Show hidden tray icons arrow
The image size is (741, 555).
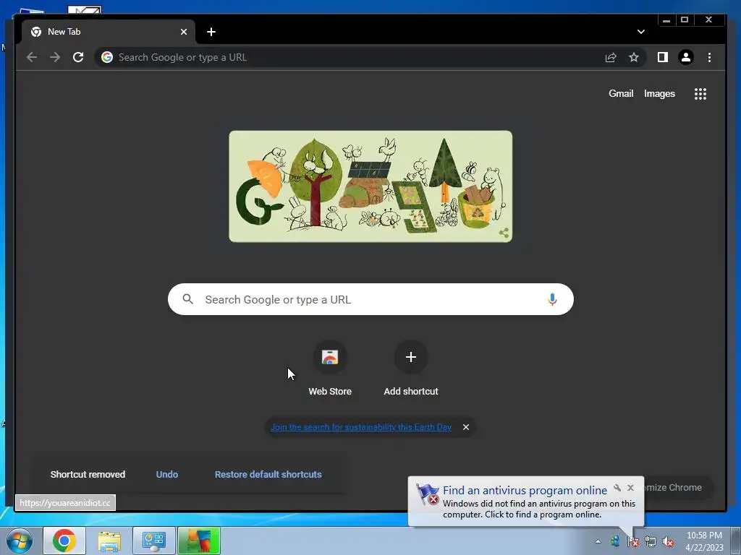pyautogui.click(x=598, y=541)
